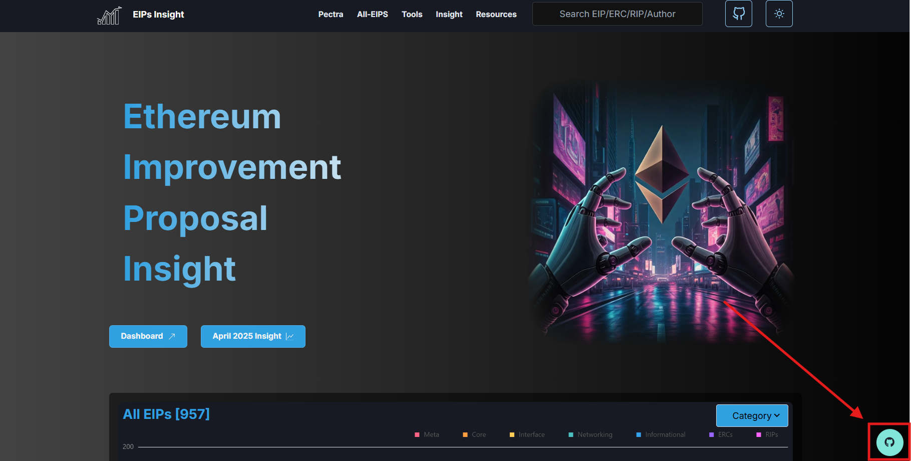Image resolution: width=911 pixels, height=461 pixels.
Task: Click the Search EIP/ERC/RIP/Author field
Action: coord(617,14)
